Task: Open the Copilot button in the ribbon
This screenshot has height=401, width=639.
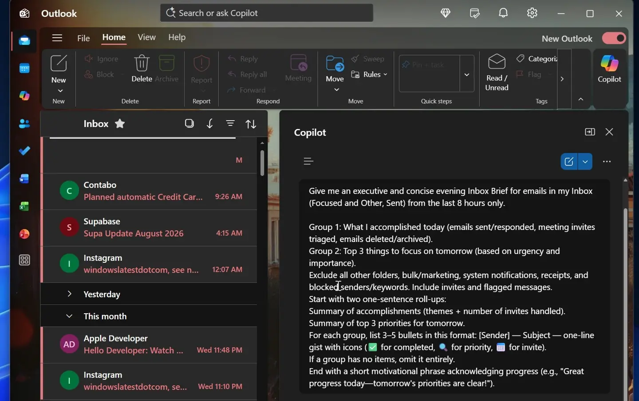Action: coord(609,70)
